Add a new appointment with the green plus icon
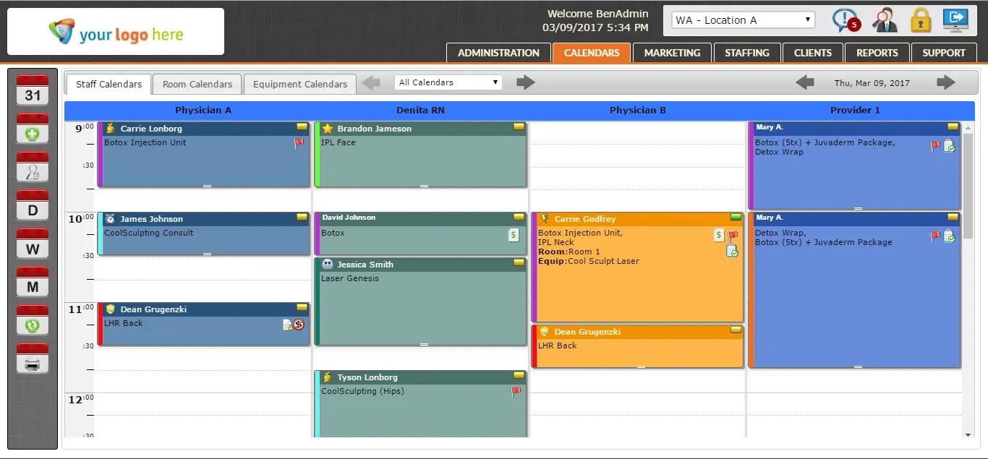Screen dimensions: 988x459 pyautogui.click(x=32, y=128)
